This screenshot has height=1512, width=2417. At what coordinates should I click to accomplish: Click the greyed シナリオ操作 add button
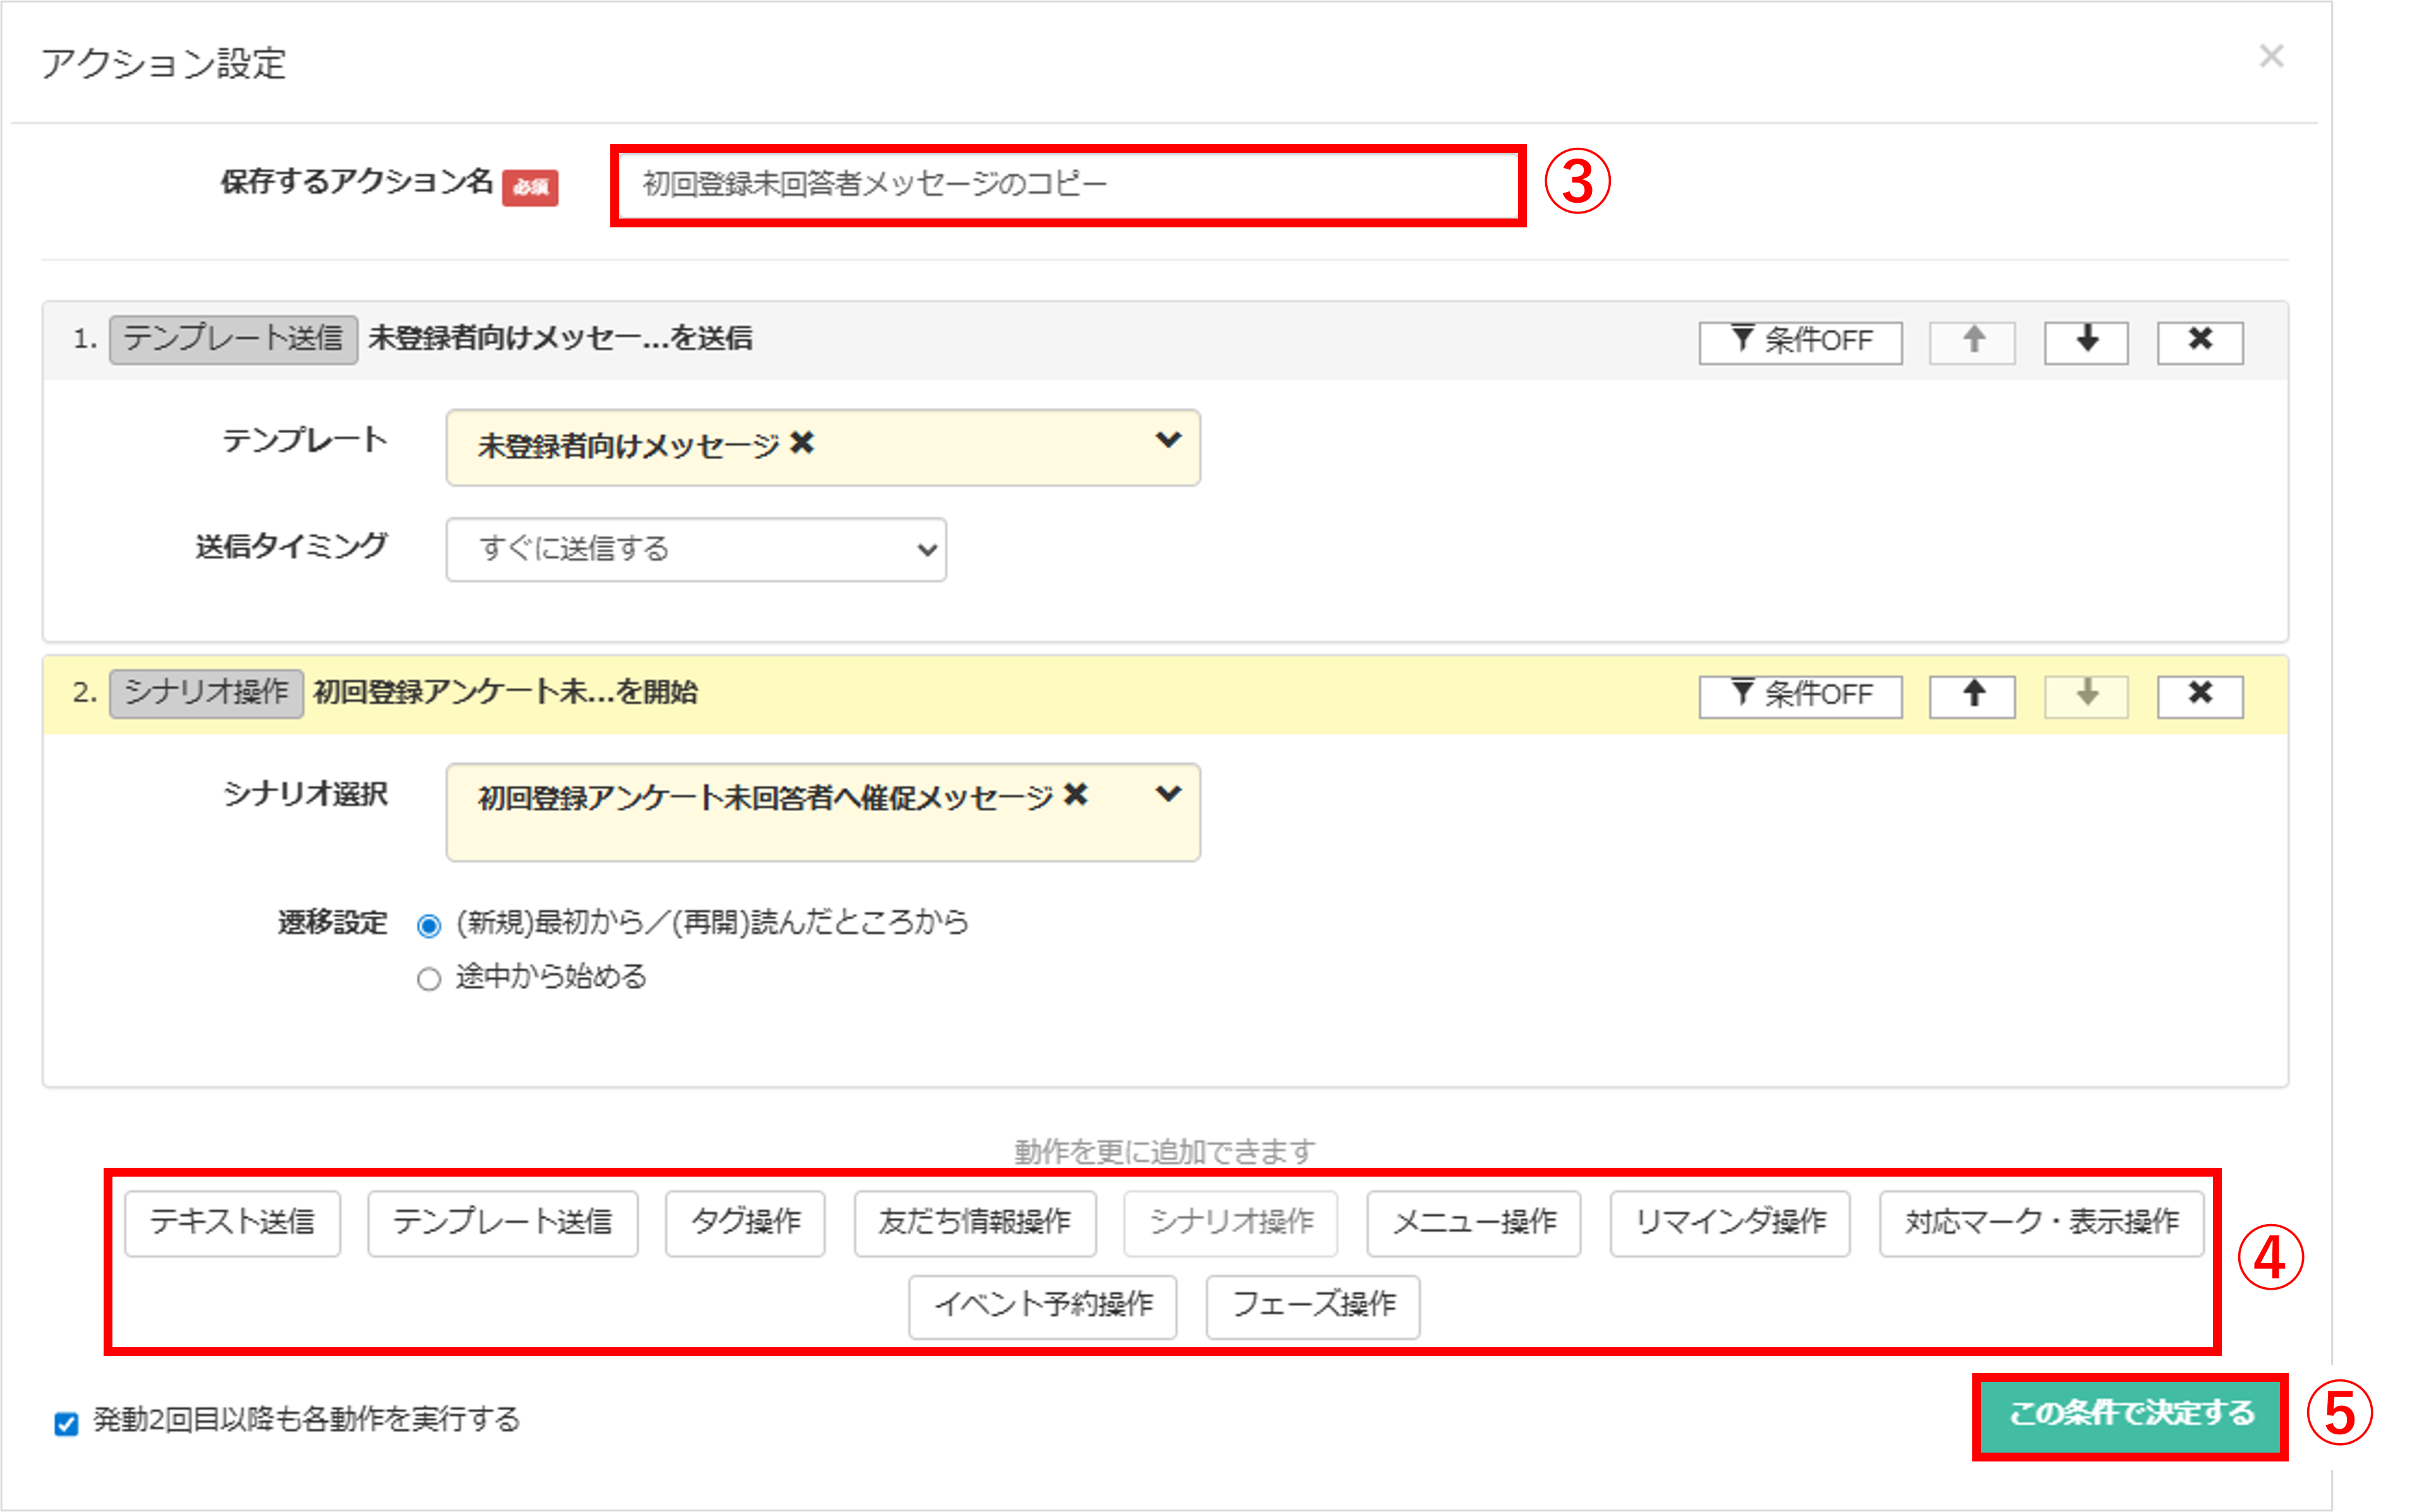pos(1230,1223)
